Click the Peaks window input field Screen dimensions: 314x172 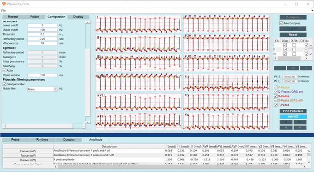click(x=42, y=75)
